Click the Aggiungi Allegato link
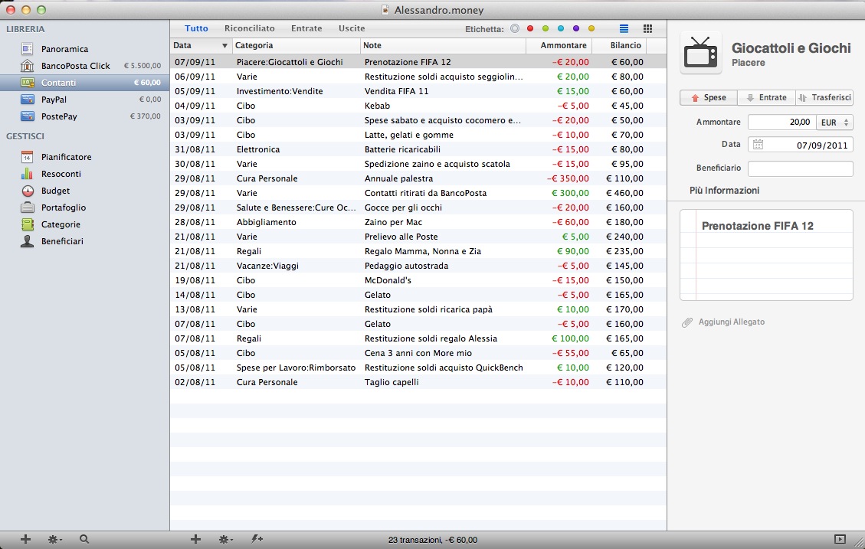 coord(732,322)
